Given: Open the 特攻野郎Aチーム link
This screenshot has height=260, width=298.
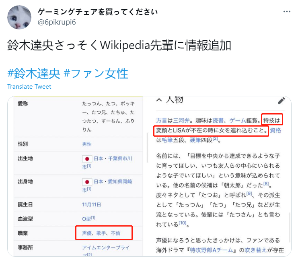Looking at the screenshot, I should (212, 250).
